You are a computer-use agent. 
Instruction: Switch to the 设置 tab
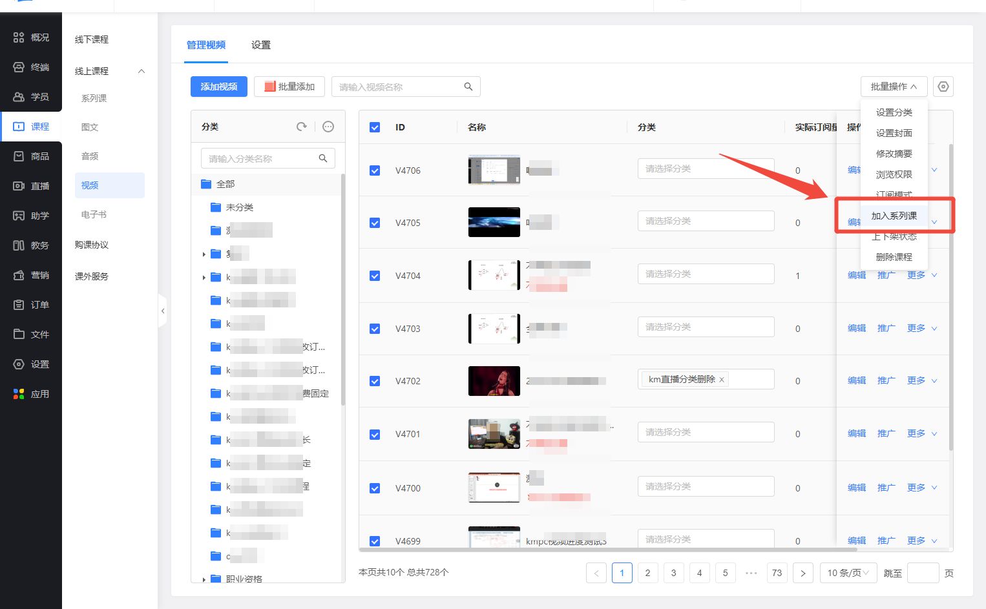[261, 45]
